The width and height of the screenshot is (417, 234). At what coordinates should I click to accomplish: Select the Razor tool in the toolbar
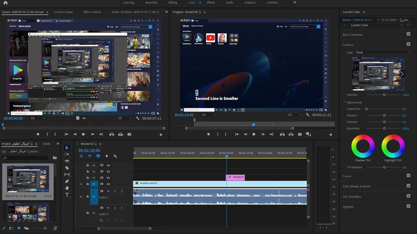[67, 168]
